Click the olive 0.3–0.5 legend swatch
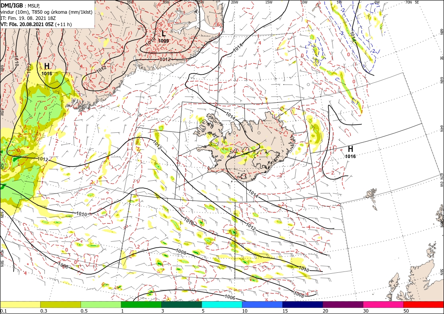 (x=60, y=305)
